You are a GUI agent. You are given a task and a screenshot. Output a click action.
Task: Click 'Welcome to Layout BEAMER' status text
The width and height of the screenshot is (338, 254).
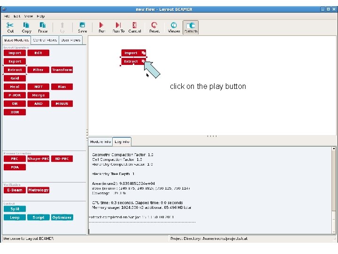pyautogui.click(x=29, y=238)
